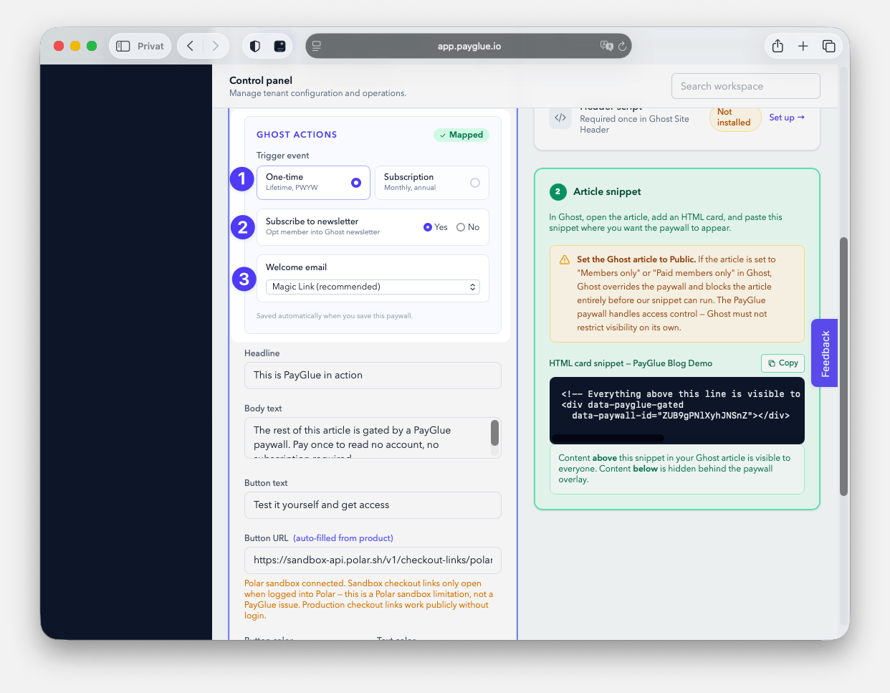Image resolution: width=890 pixels, height=693 pixels.
Task: Click the auto-filled from product note
Action: pos(343,538)
